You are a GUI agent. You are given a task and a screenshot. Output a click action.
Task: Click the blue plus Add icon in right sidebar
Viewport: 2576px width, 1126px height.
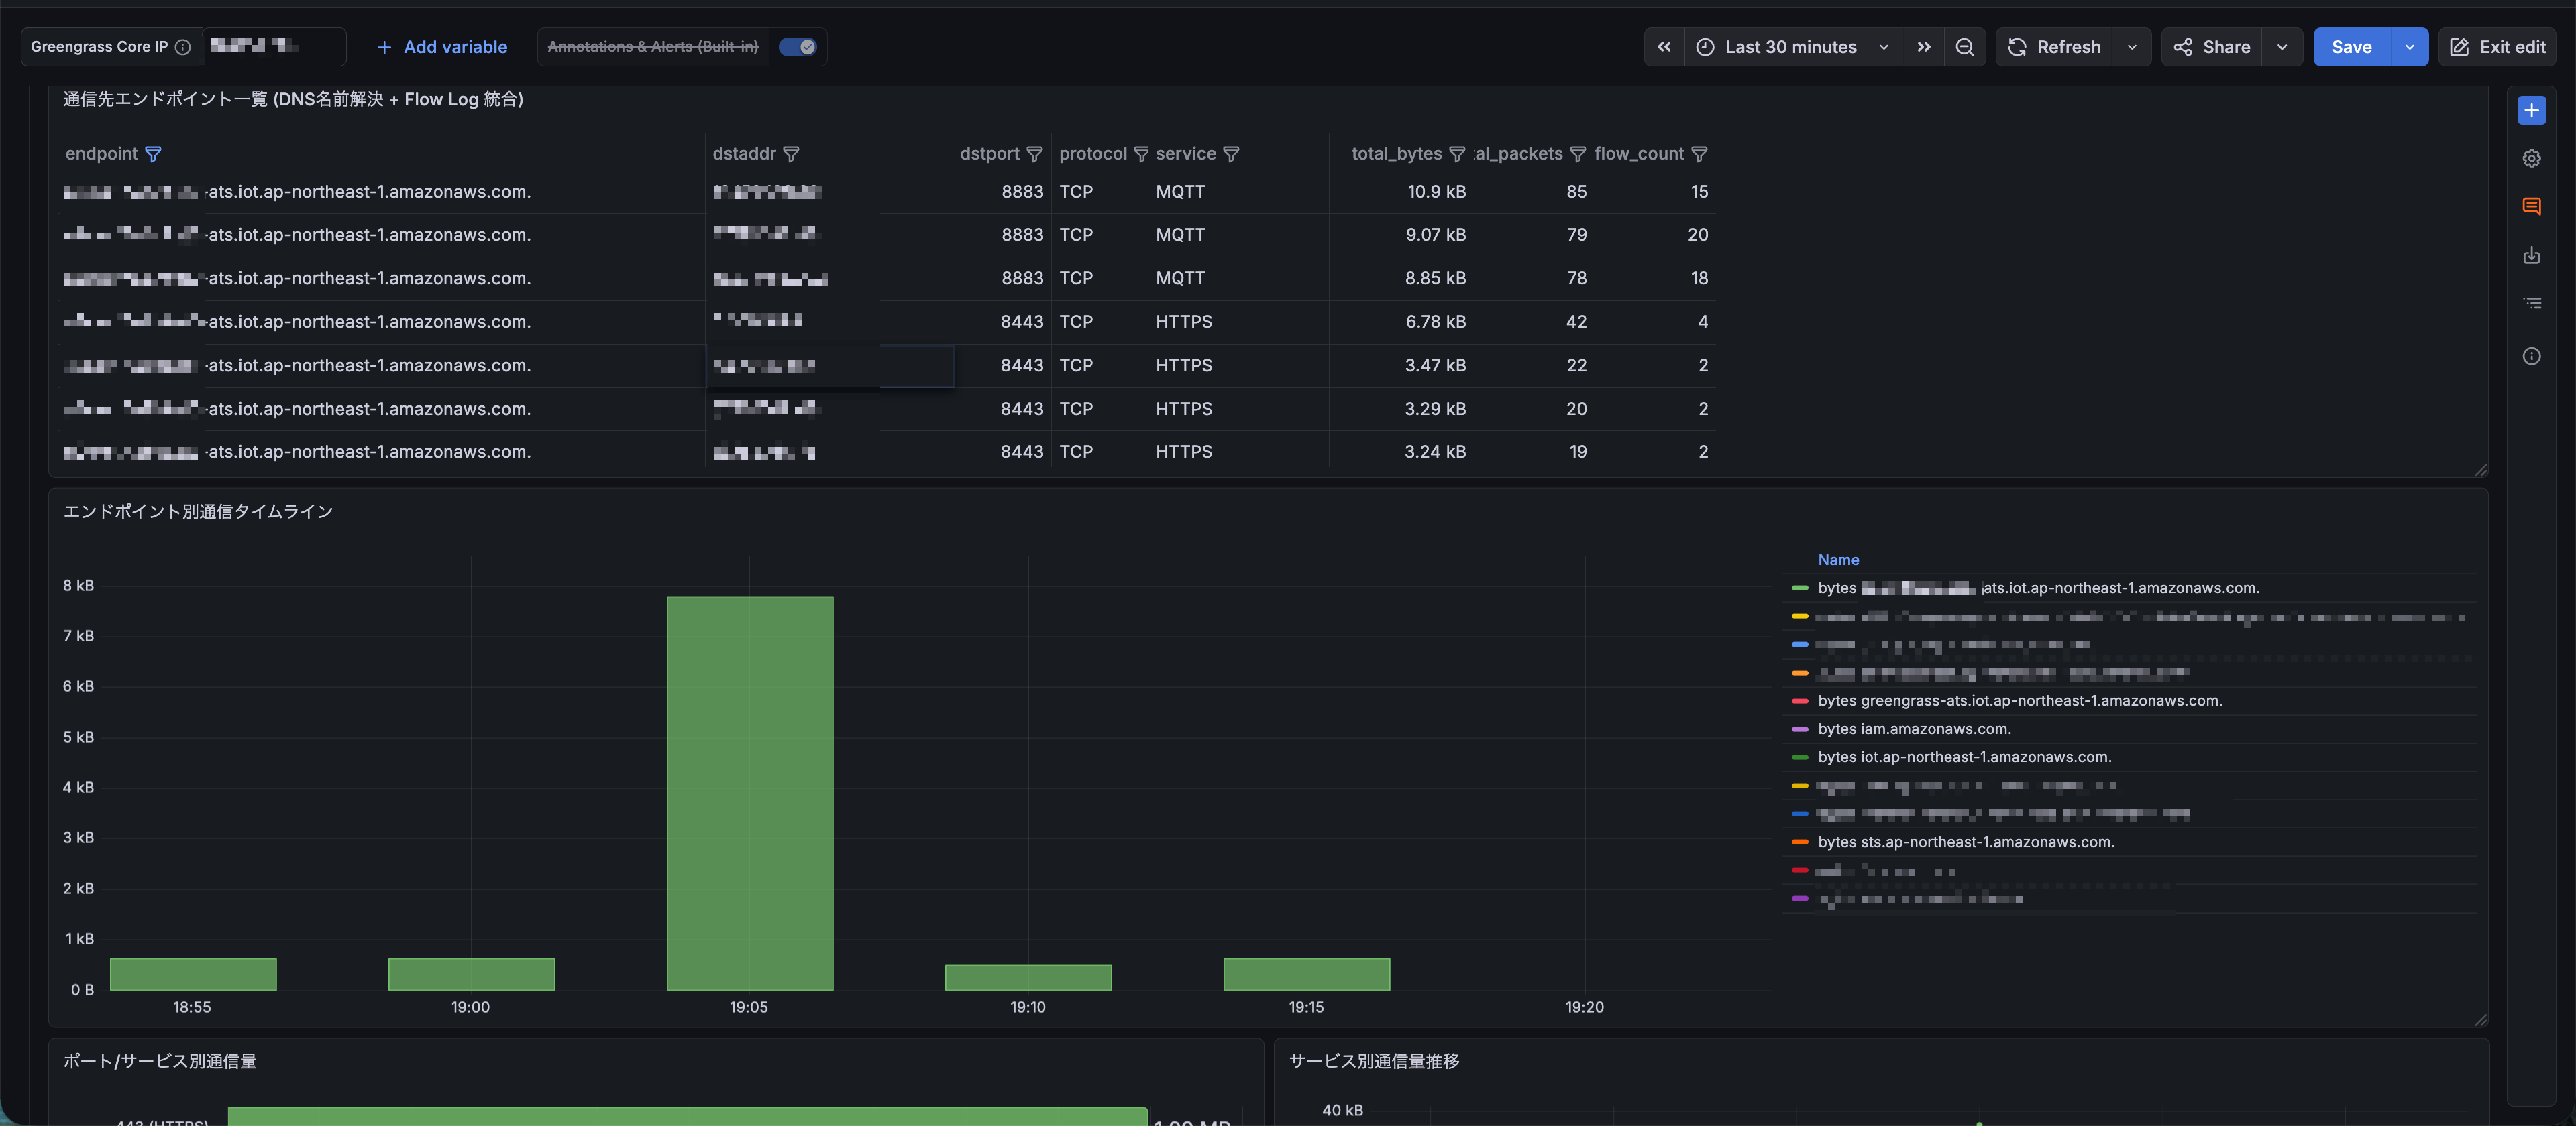pyautogui.click(x=2531, y=110)
